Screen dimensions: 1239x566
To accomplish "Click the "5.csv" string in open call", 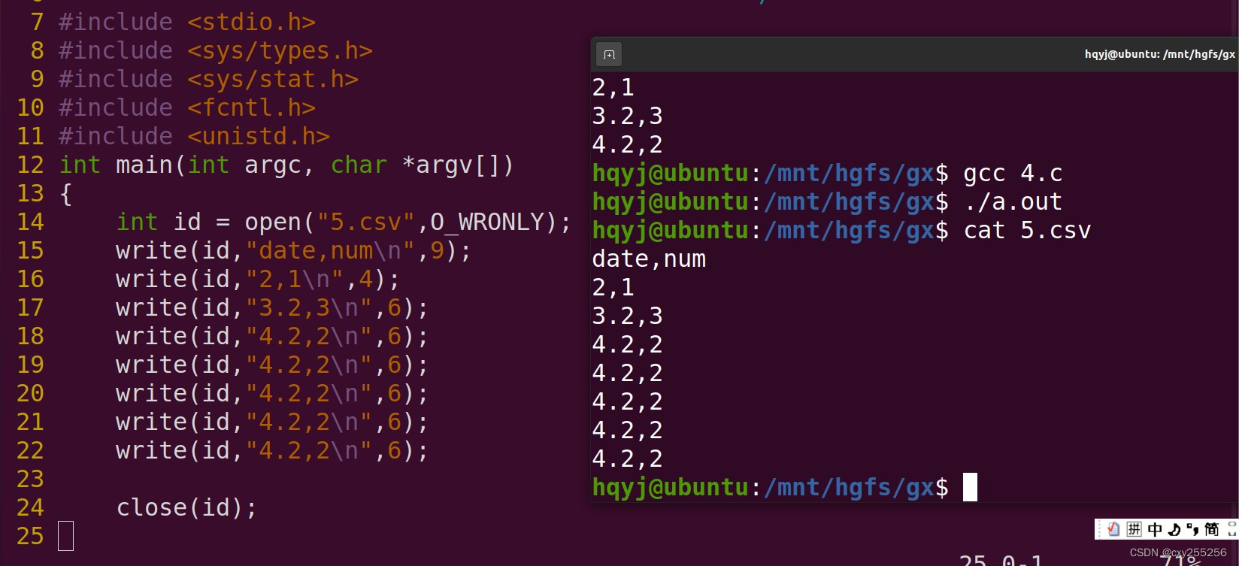I will (366, 222).
